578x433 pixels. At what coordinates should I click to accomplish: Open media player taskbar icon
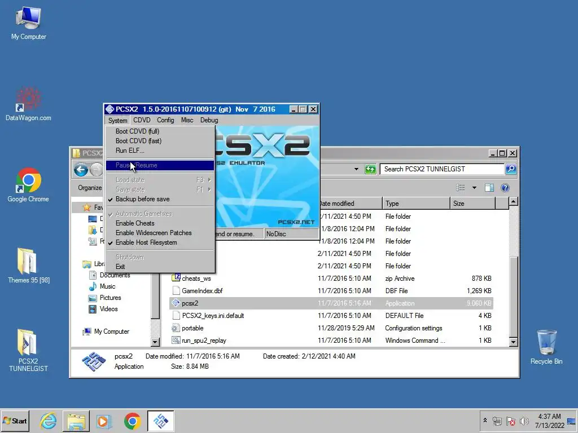[x=104, y=421]
